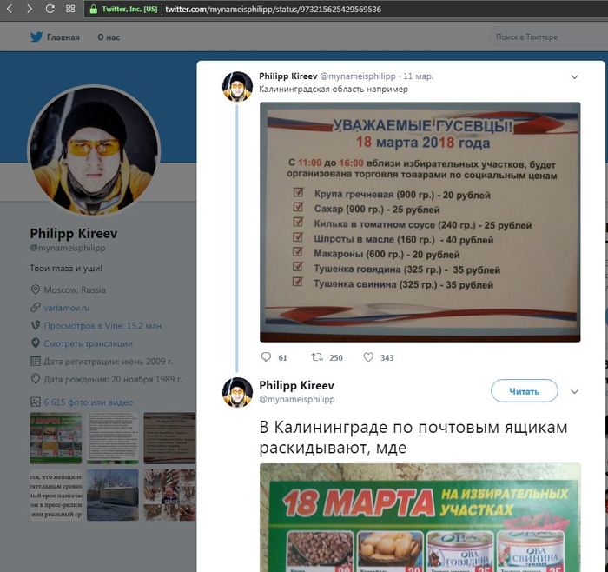
Task: Click the reply icon with 61
Action: click(266, 356)
